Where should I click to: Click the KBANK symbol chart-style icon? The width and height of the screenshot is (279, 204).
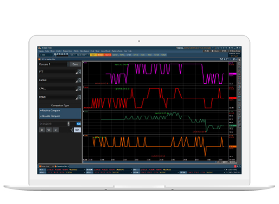click(x=77, y=80)
